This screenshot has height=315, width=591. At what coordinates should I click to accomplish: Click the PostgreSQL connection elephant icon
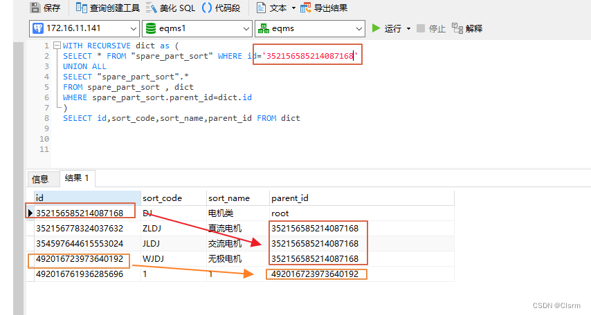[38, 28]
